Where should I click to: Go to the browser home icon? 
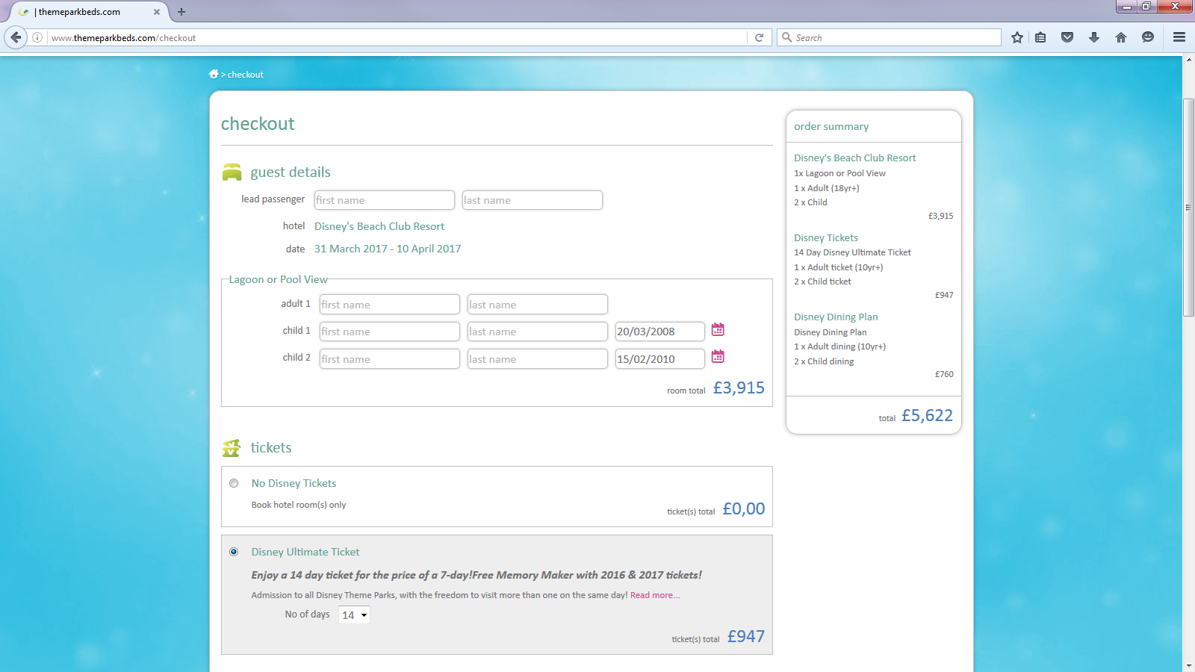click(1121, 37)
